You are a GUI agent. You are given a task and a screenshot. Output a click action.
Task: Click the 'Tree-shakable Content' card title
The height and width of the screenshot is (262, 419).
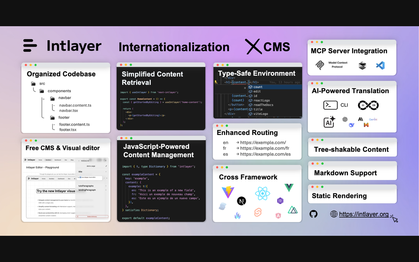pyautogui.click(x=351, y=150)
